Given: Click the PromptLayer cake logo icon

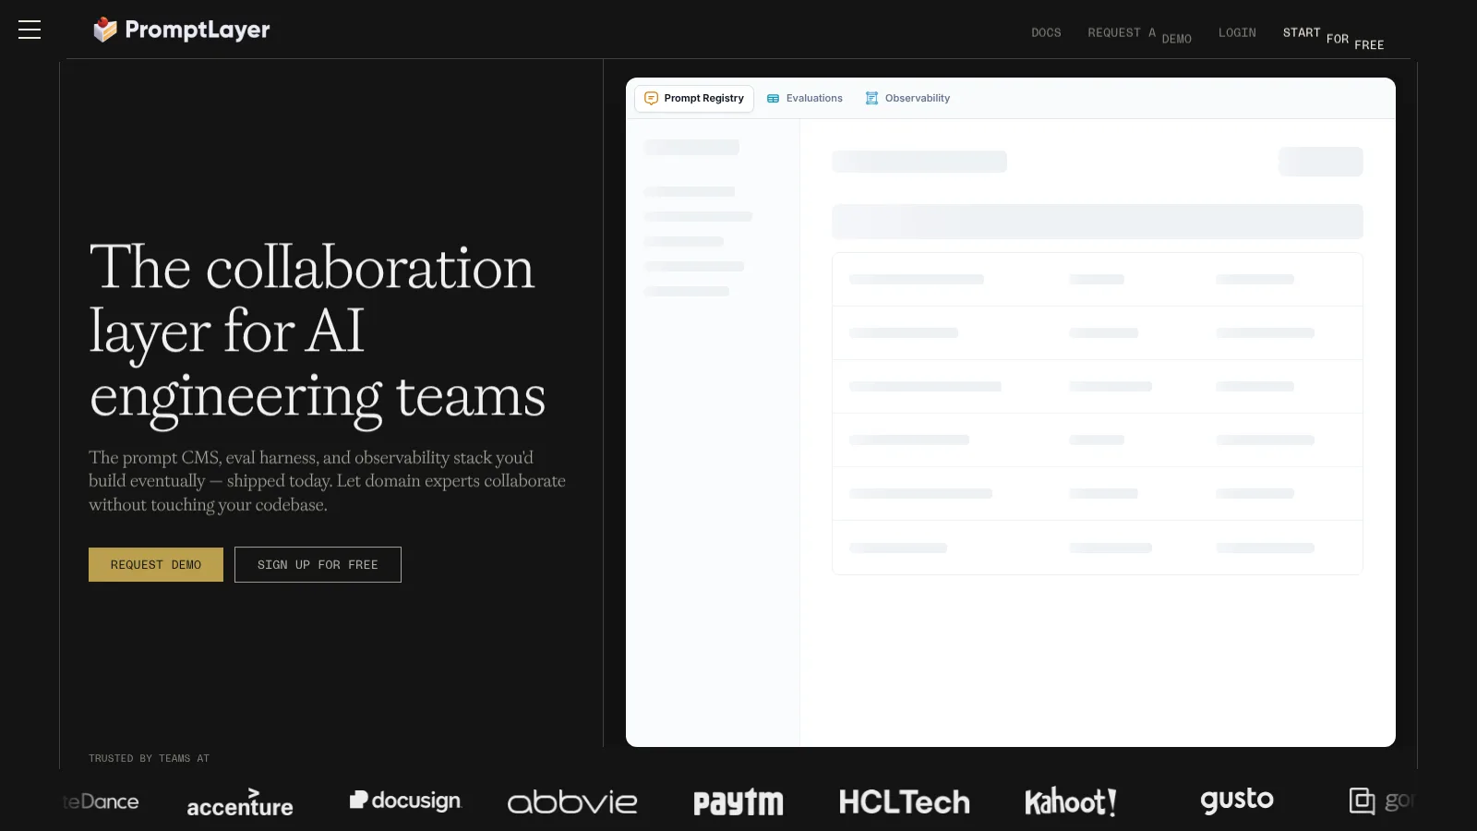Looking at the screenshot, I should [x=105, y=30].
